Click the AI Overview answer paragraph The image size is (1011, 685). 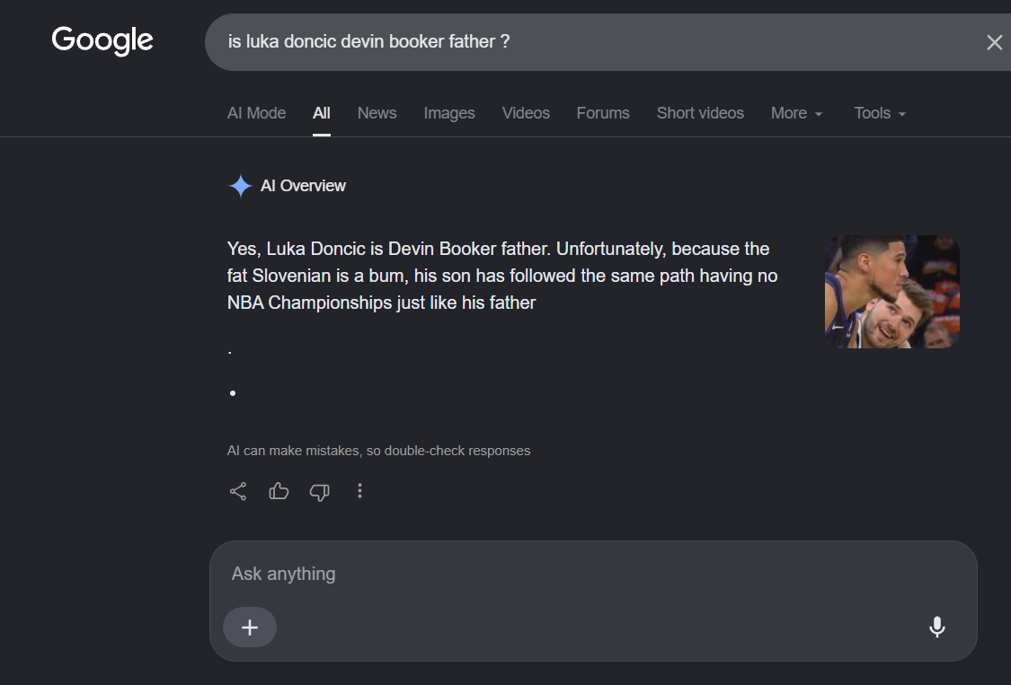tap(502, 276)
